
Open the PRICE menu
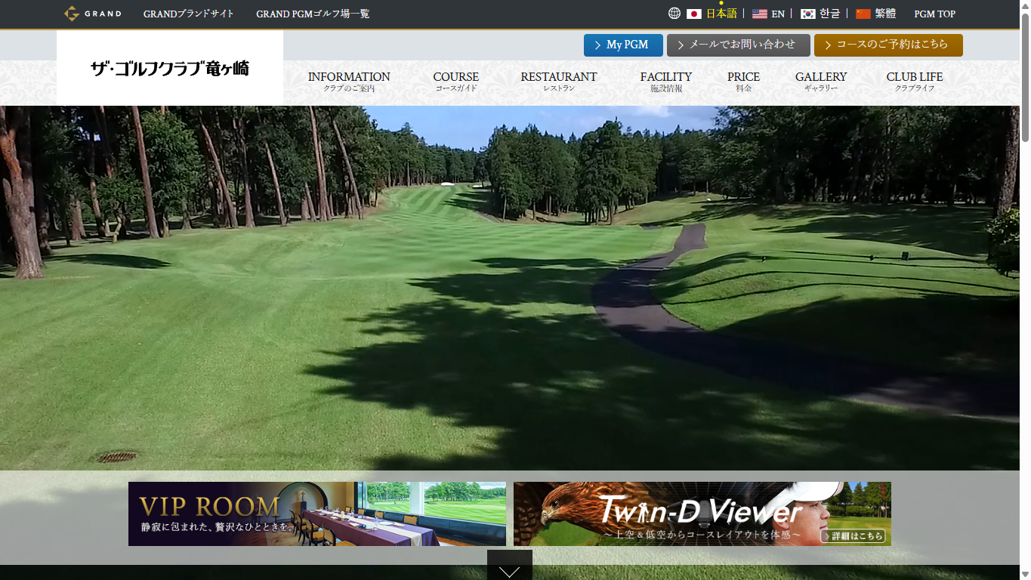point(744,82)
